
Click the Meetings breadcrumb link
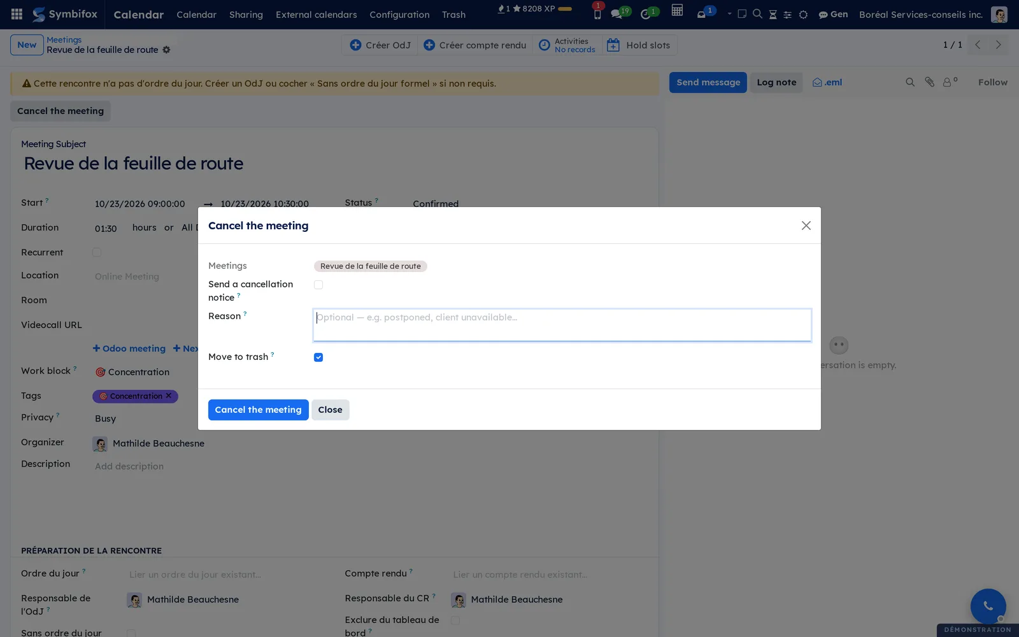[64, 39]
